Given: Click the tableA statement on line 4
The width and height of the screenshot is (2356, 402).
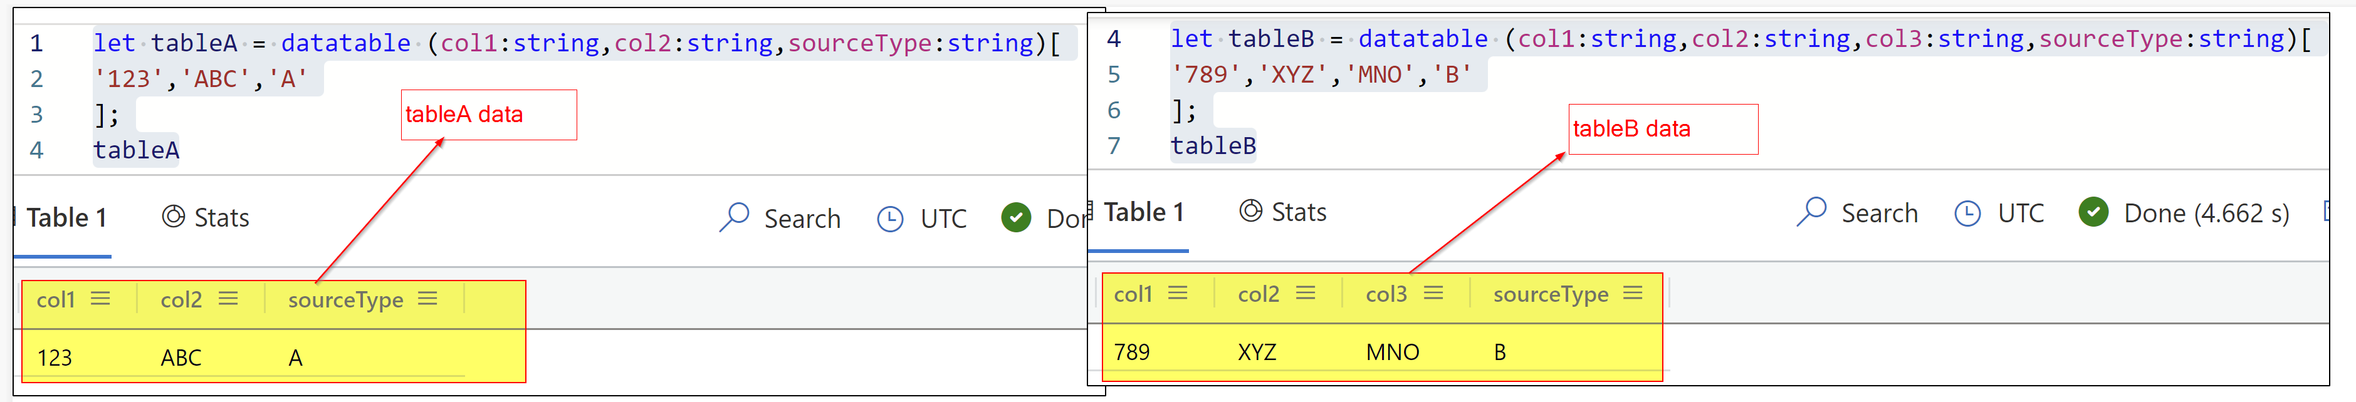Looking at the screenshot, I should click(x=136, y=150).
